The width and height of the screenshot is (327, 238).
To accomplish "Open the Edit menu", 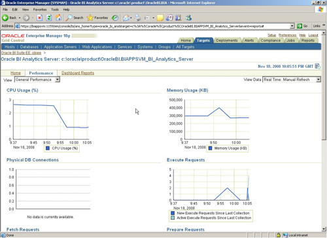I will click(x=15, y=10).
